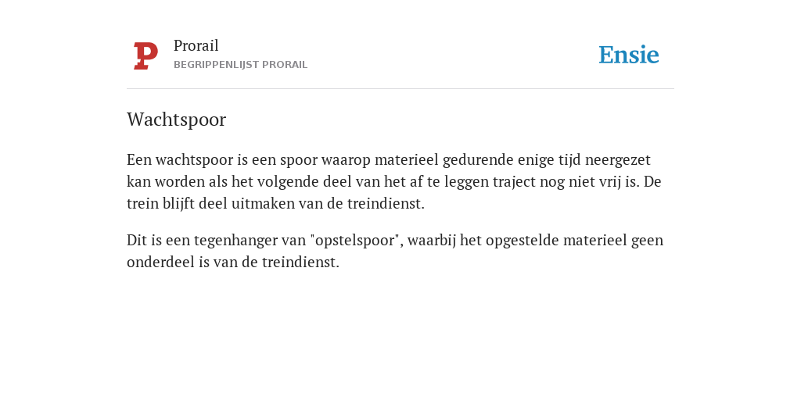
Task: Click the first paragraph about wachtspoor definition
Action: tap(394, 181)
